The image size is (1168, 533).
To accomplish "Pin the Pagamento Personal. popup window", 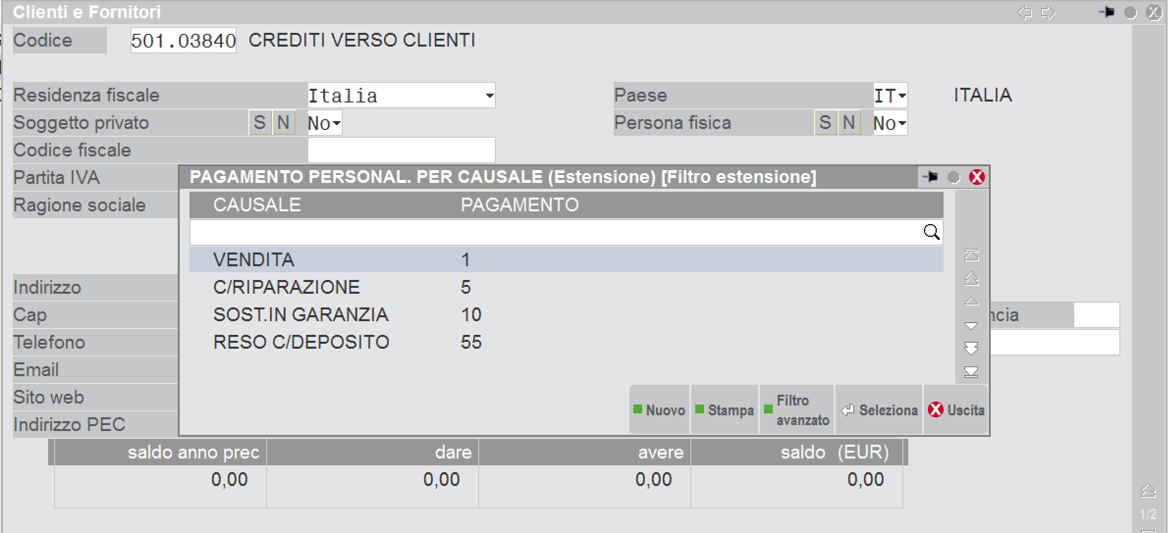I will click(x=929, y=177).
